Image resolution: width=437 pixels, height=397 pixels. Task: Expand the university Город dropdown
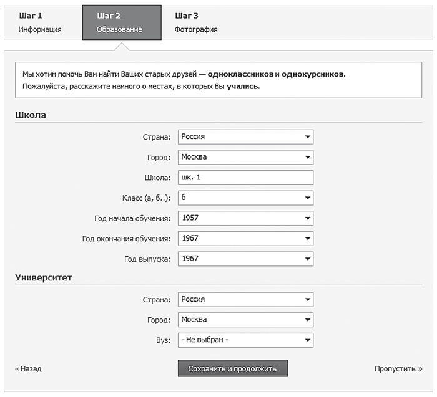click(245, 320)
